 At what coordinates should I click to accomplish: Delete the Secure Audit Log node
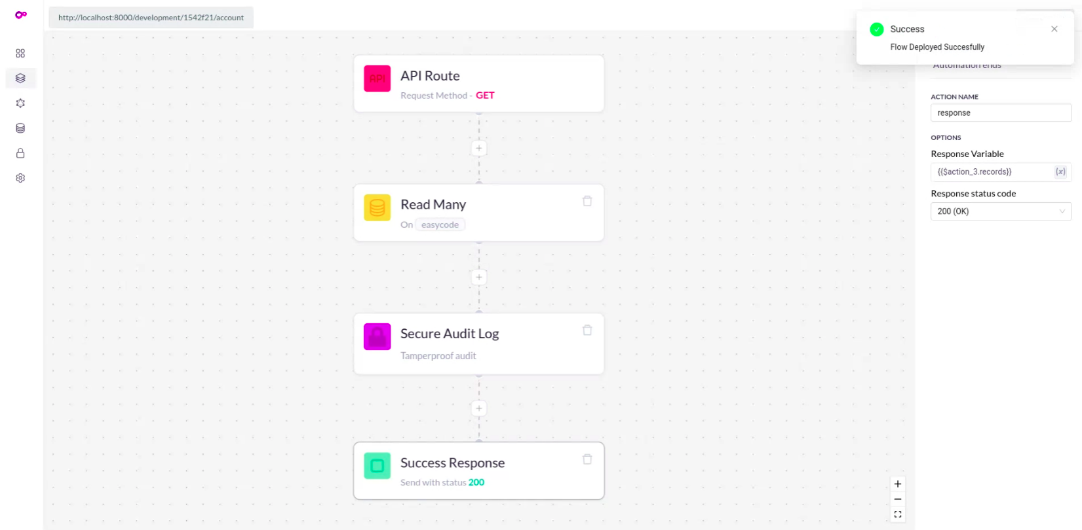tap(587, 330)
